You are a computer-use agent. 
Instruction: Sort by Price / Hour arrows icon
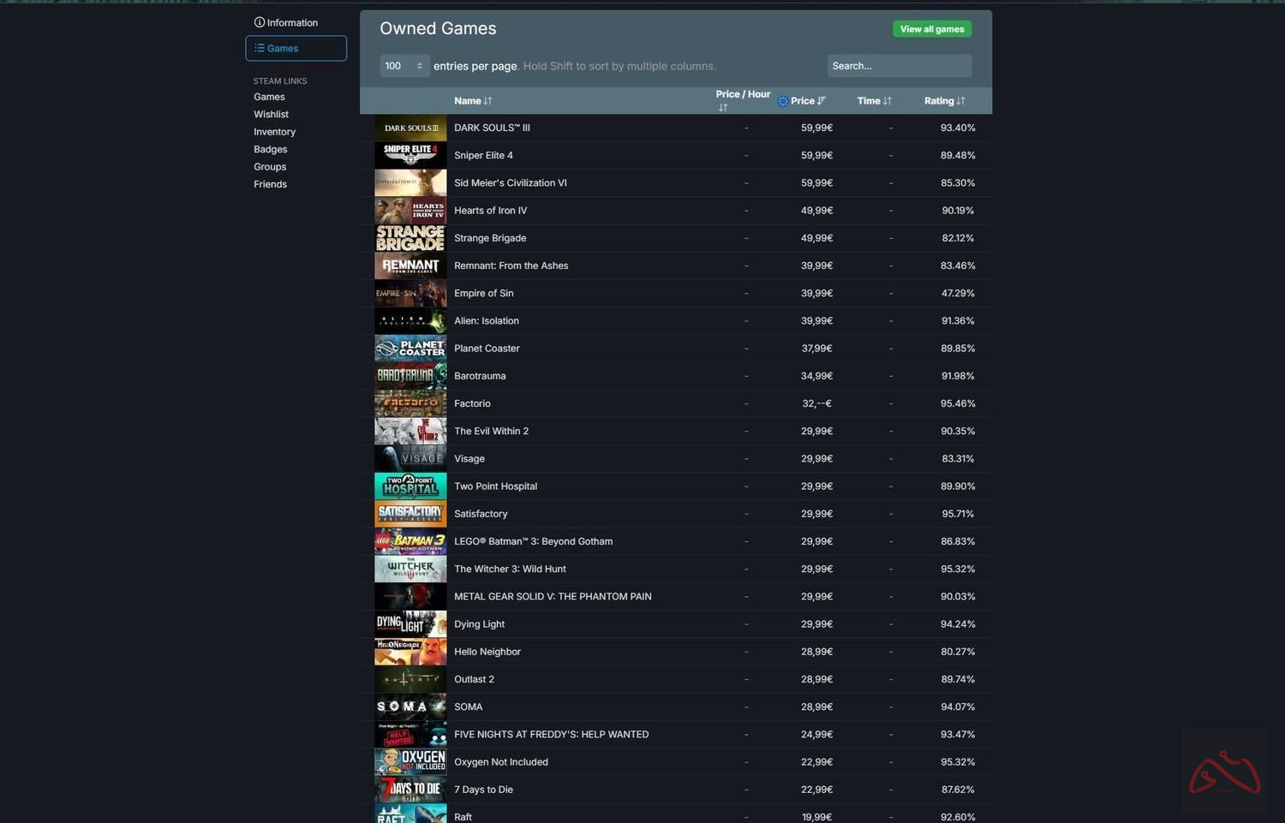point(723,108)
